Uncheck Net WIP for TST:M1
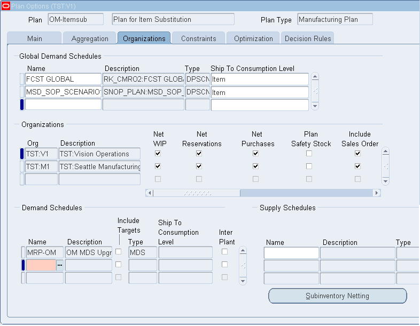Viewport: 420px width, 326px height. (158, 166)
